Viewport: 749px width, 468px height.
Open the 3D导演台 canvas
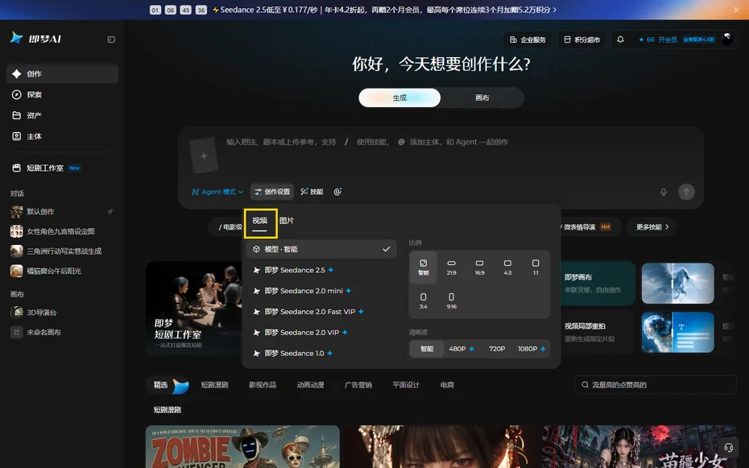pyautogui.click(x=62, y=313)
